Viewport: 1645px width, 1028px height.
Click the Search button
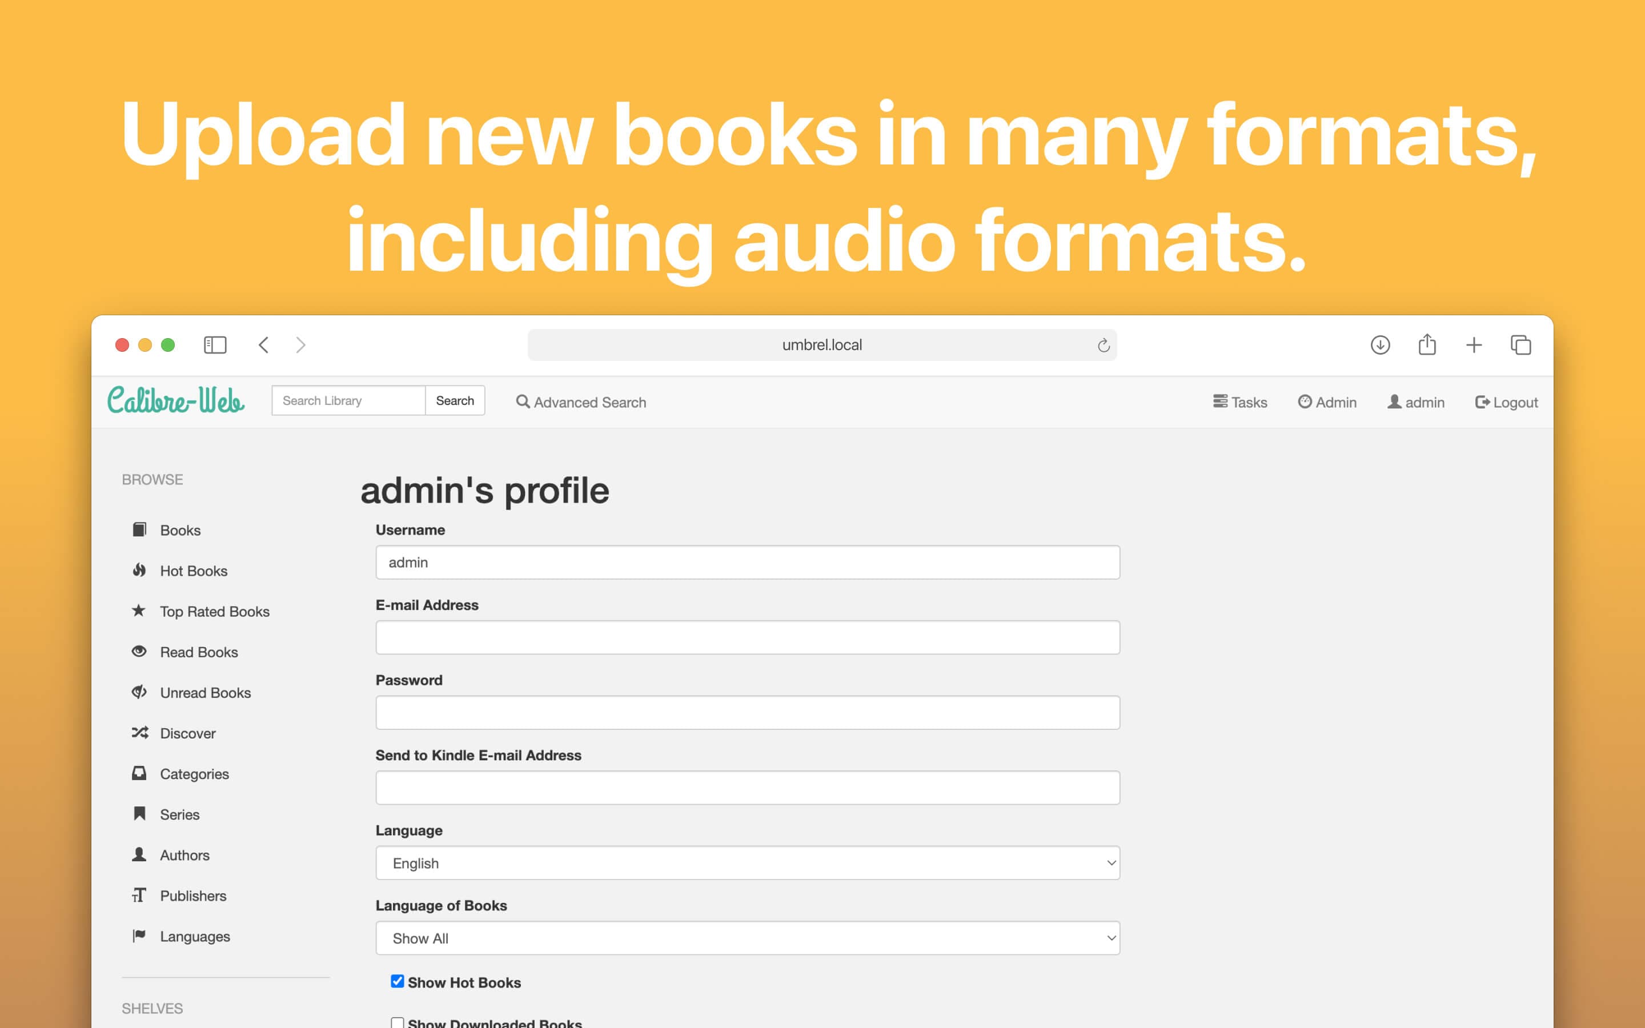(x=455, y=400)
